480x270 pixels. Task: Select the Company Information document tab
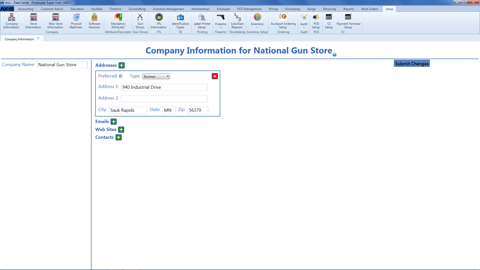(x=19, y=39)
